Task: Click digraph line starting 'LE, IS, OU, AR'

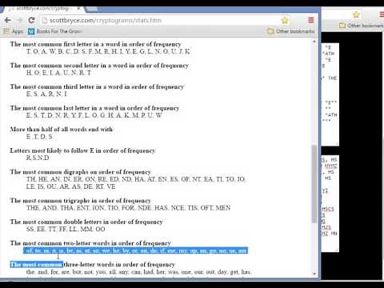Action: [70, 186]
